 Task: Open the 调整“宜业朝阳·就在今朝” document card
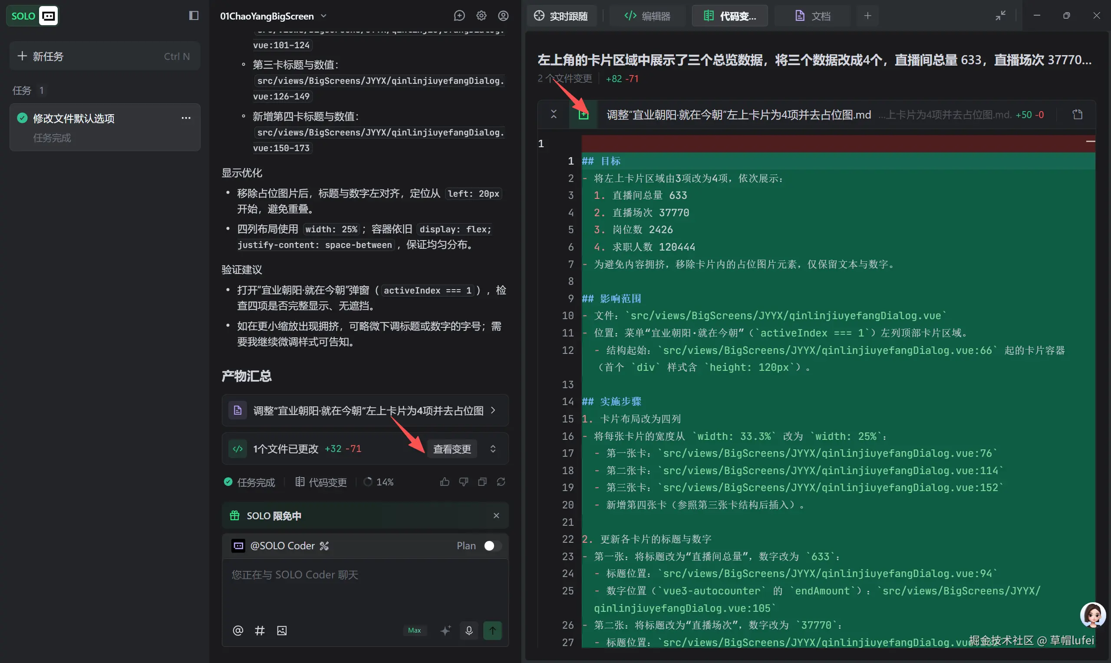366,410
